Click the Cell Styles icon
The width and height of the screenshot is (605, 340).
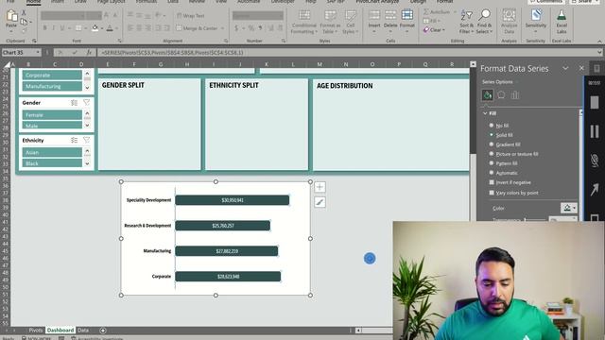[x=351, y=15]
